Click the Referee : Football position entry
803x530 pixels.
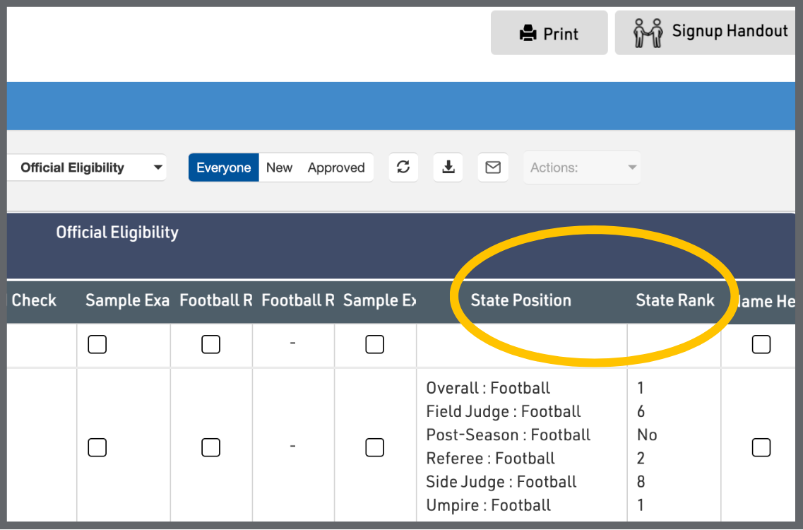pyautogui.click(x=491, y=459)
